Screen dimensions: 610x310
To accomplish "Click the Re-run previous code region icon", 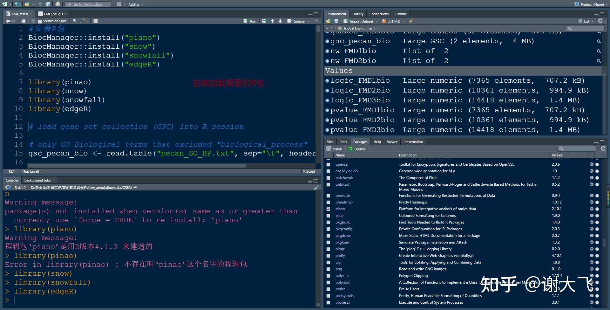I will [x=264, y=21].
